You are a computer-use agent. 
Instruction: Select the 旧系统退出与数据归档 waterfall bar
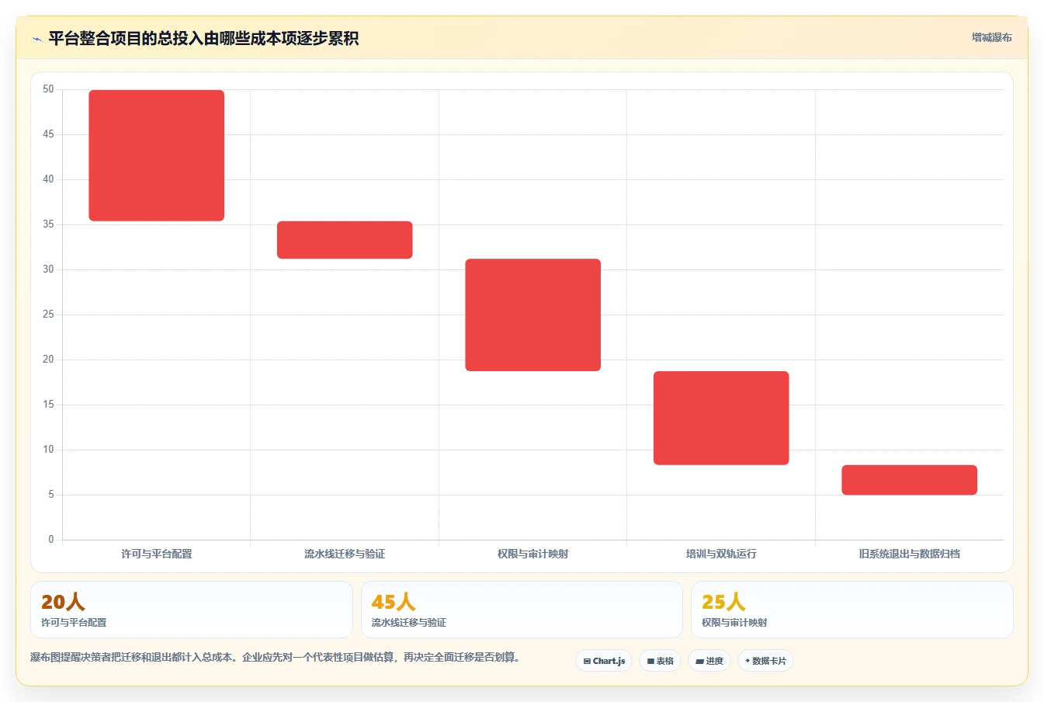tap(909, 480)
